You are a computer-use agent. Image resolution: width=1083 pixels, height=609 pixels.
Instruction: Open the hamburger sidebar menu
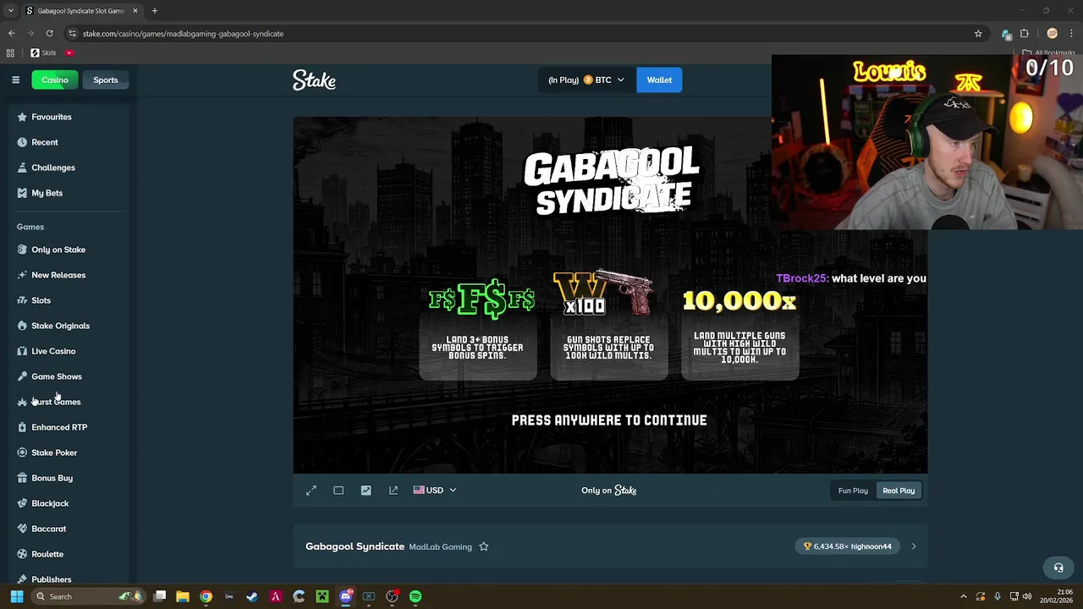click(x=15, y=80)
